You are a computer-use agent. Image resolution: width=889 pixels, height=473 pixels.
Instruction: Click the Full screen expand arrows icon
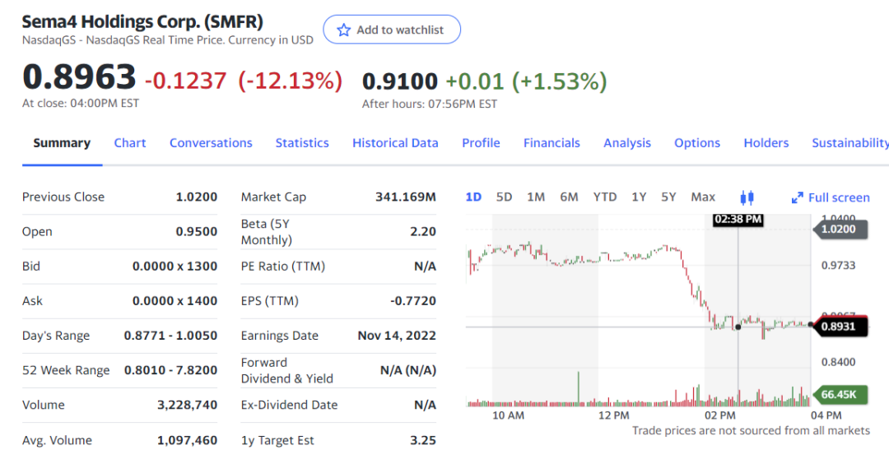coord(797,197)
